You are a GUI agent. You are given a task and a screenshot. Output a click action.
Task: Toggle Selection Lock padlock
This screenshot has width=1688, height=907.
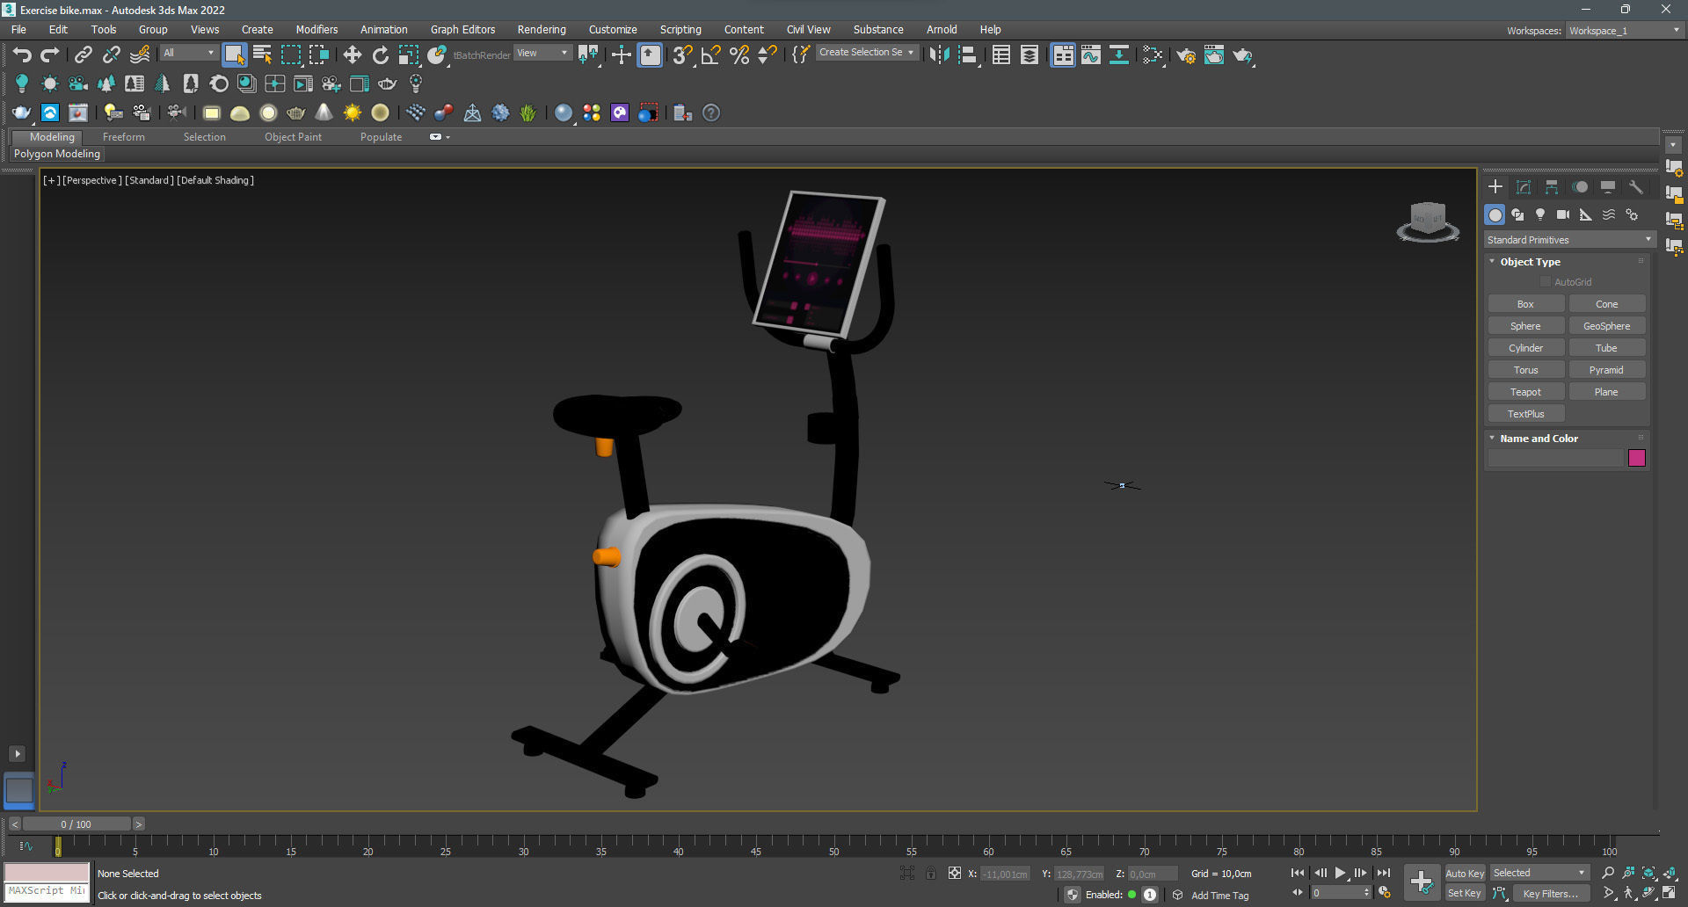pos(931,873)
